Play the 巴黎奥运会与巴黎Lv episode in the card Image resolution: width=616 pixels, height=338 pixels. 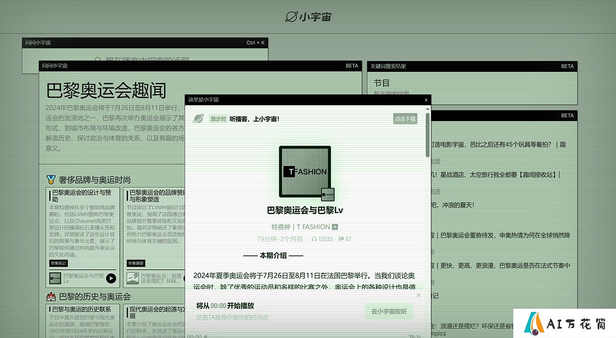click(x=111, y=279)
